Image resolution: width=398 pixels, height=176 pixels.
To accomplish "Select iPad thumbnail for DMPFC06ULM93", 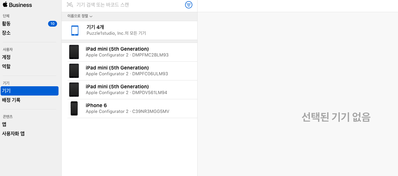I will point(74,71).
